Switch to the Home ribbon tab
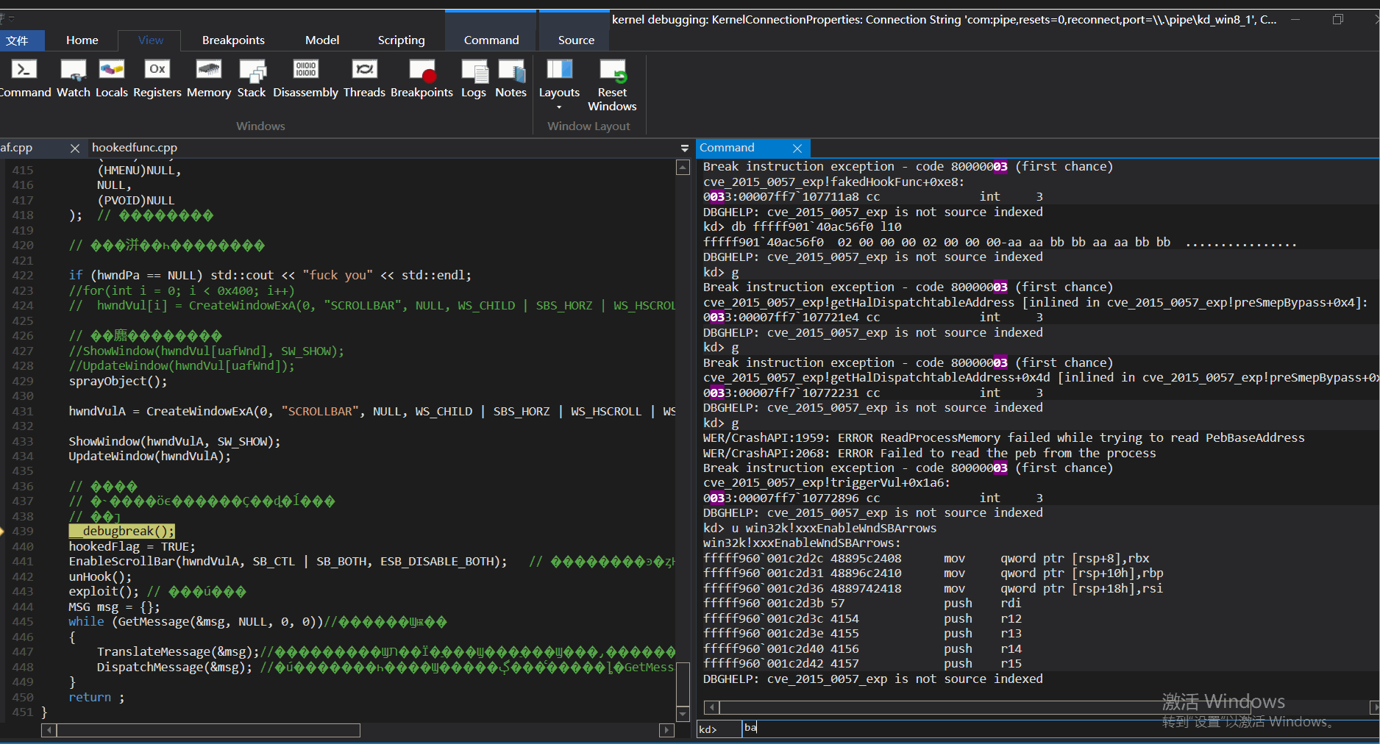Image resolution: width=1380 pixels, height=744 pixels. [82, 40]
